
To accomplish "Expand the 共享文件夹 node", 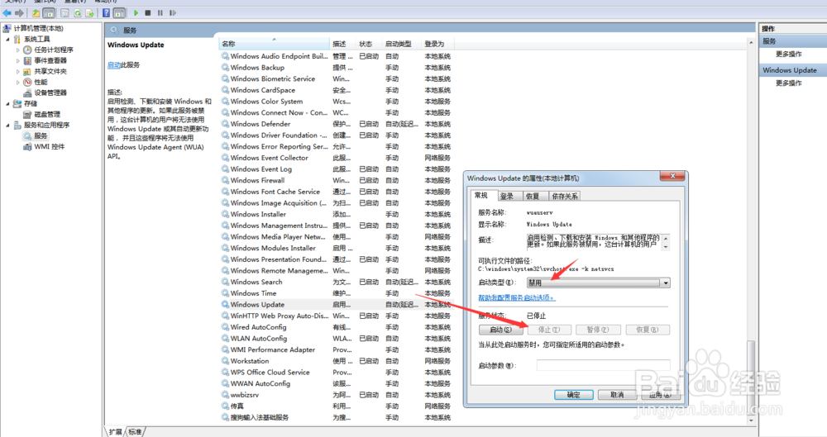I will [x=18, y=71].
